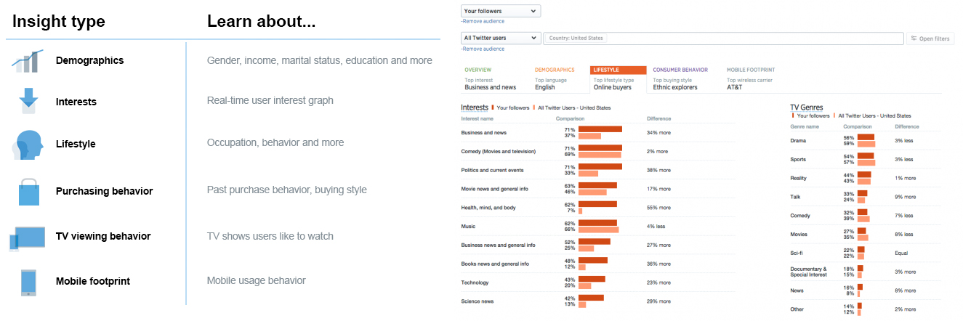Image resolution: width=963 pixels, height=321 pixels.
Task: Open the Your followers audience dropdown
Action: [x=501, y=11]
